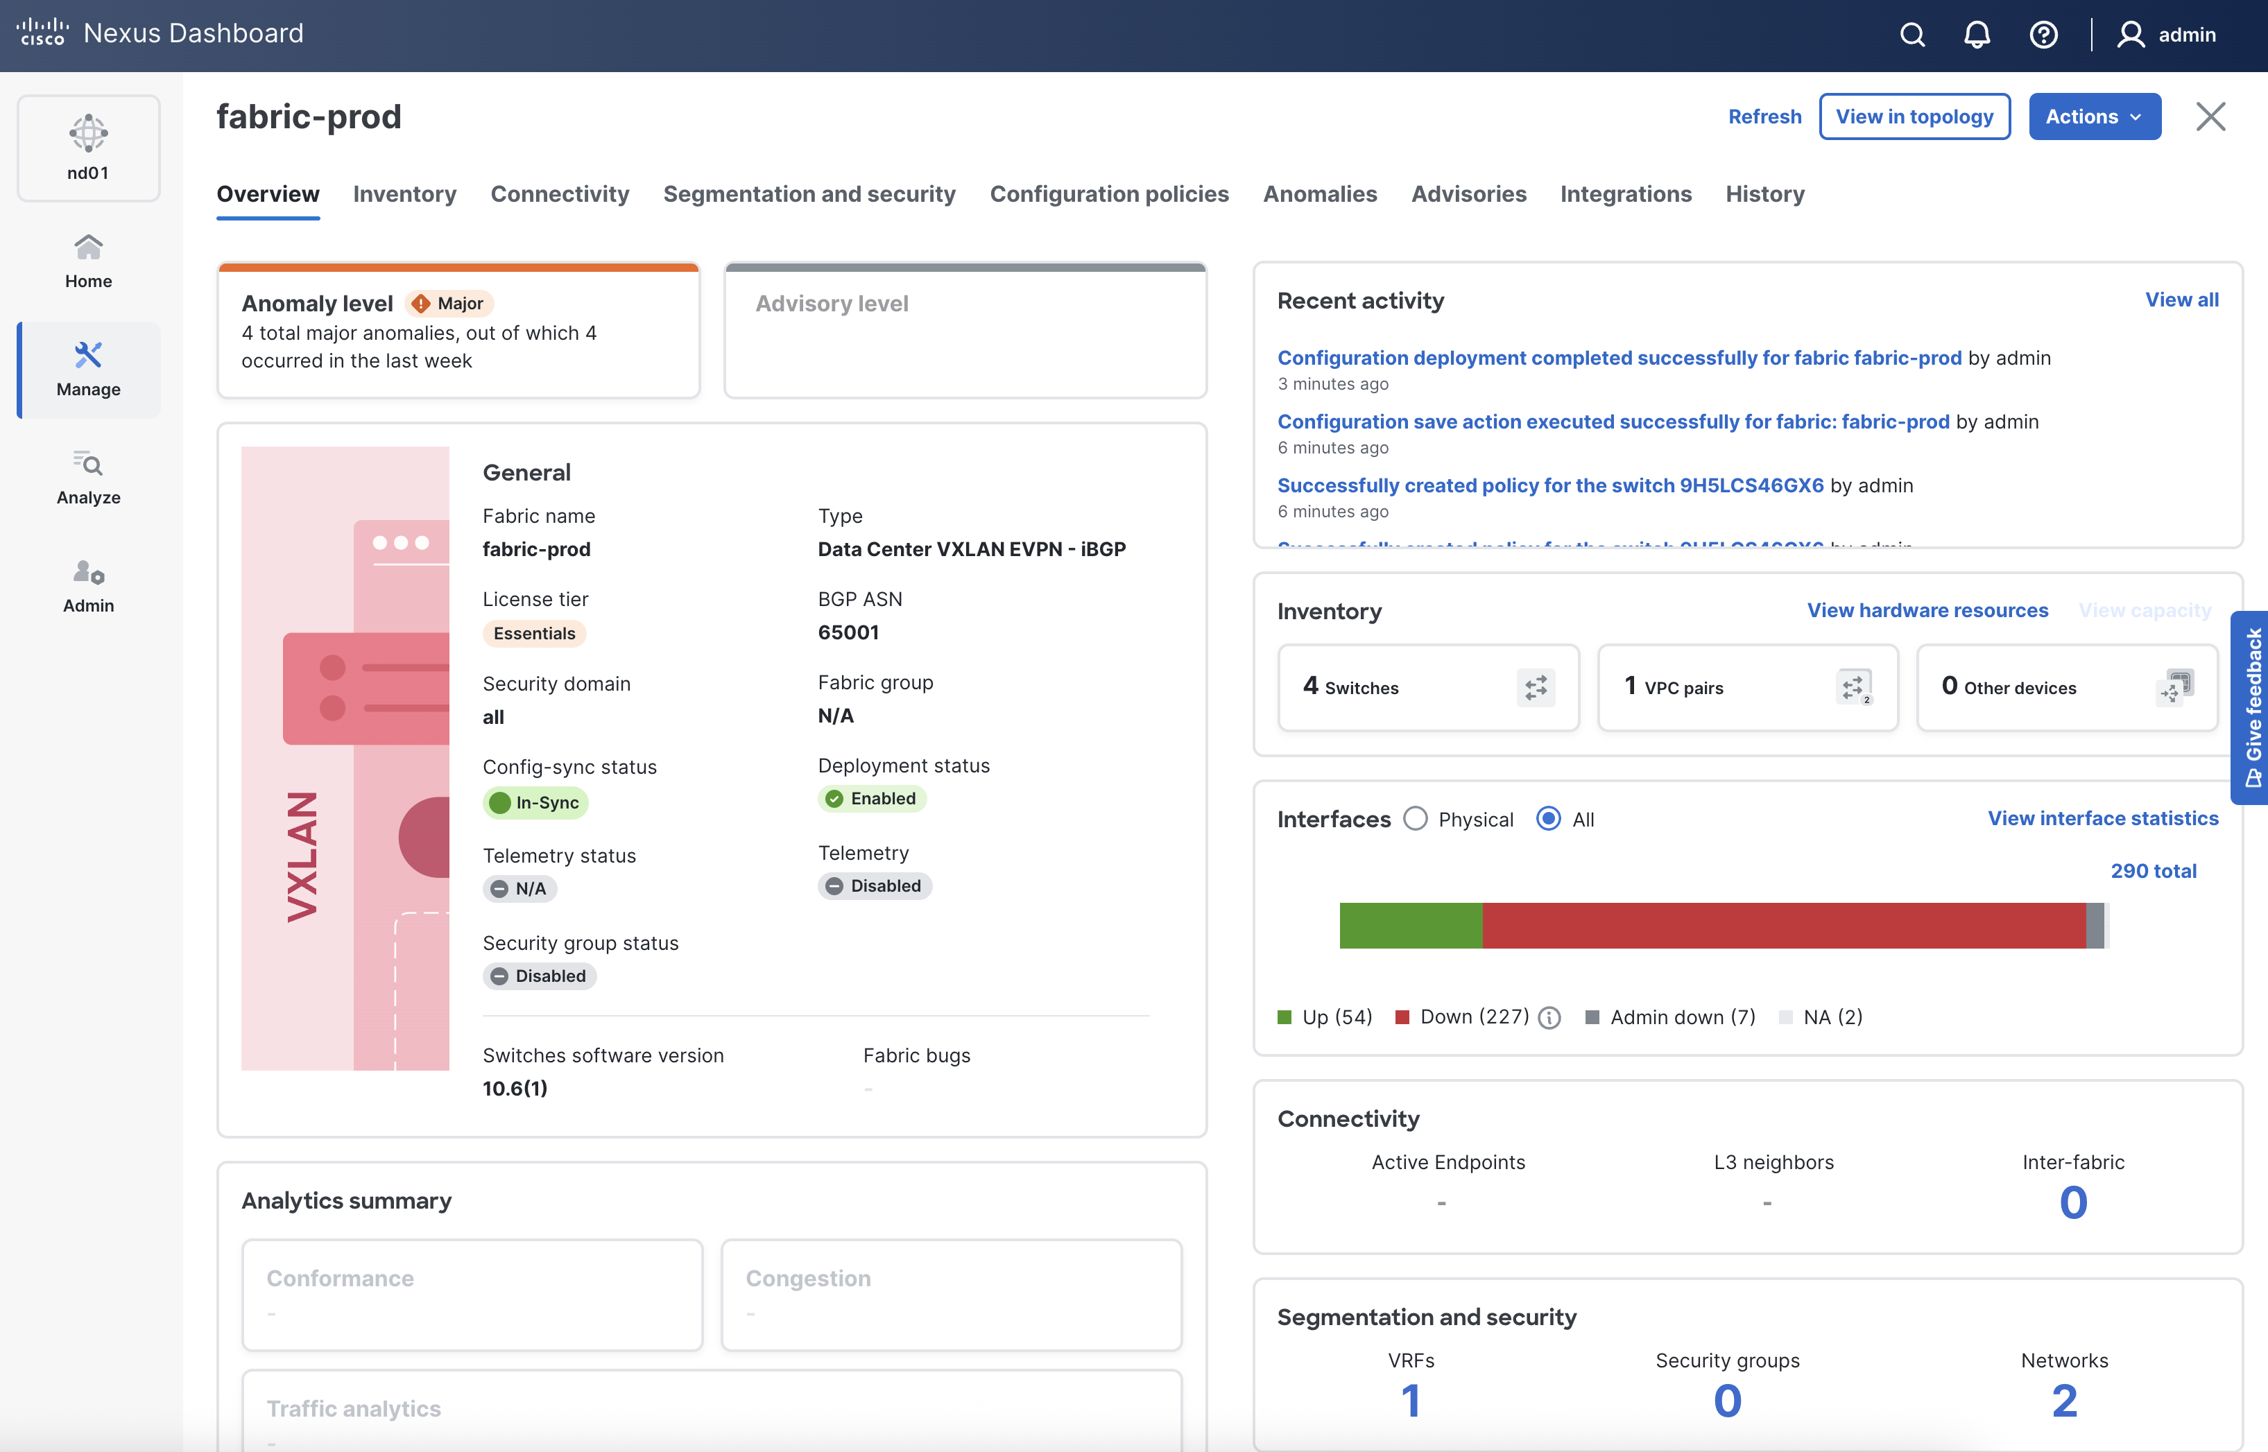
Task: Go to Admin in the sidebar
Action: tap(87, 585)
